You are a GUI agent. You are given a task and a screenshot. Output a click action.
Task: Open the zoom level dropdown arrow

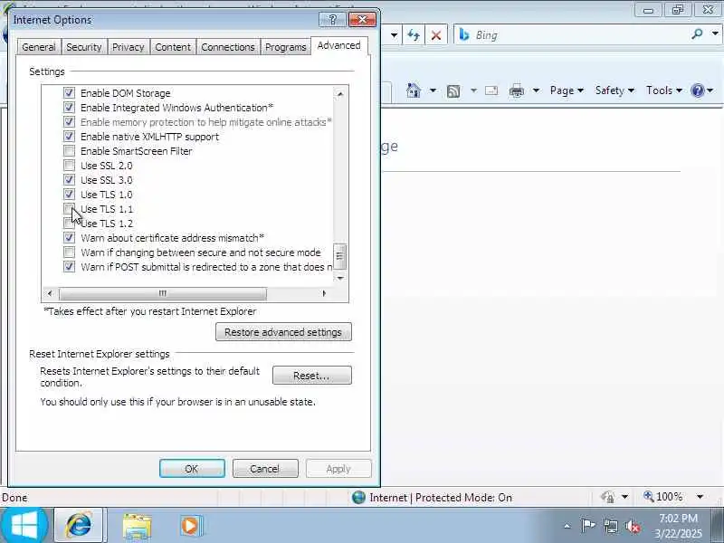[x=700, y=497]
